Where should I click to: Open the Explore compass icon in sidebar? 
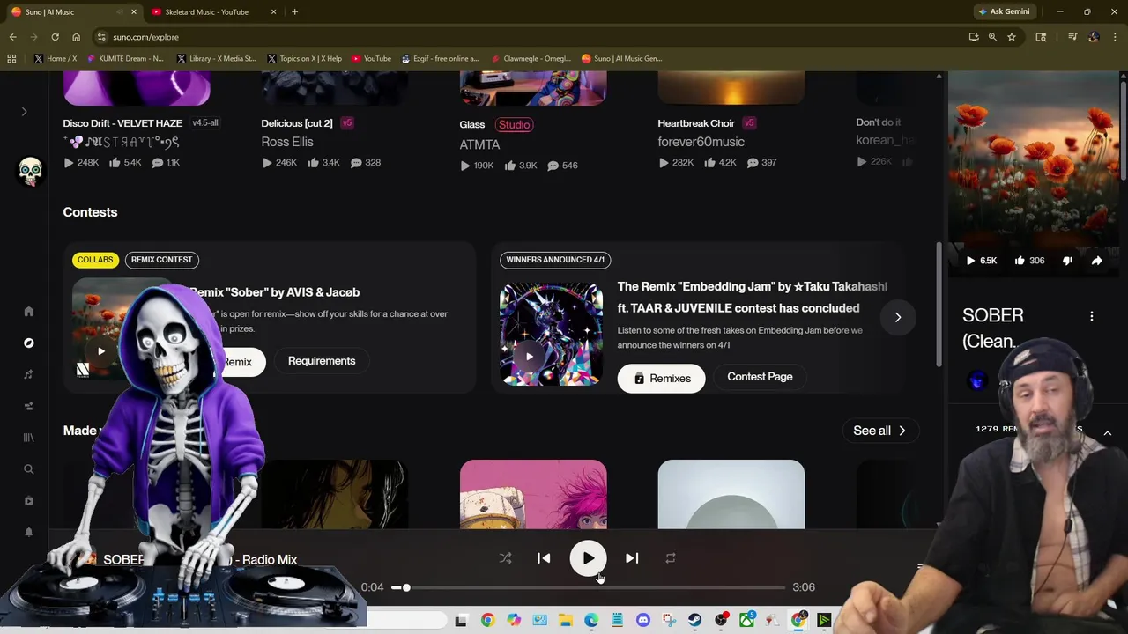click(28, 343)
